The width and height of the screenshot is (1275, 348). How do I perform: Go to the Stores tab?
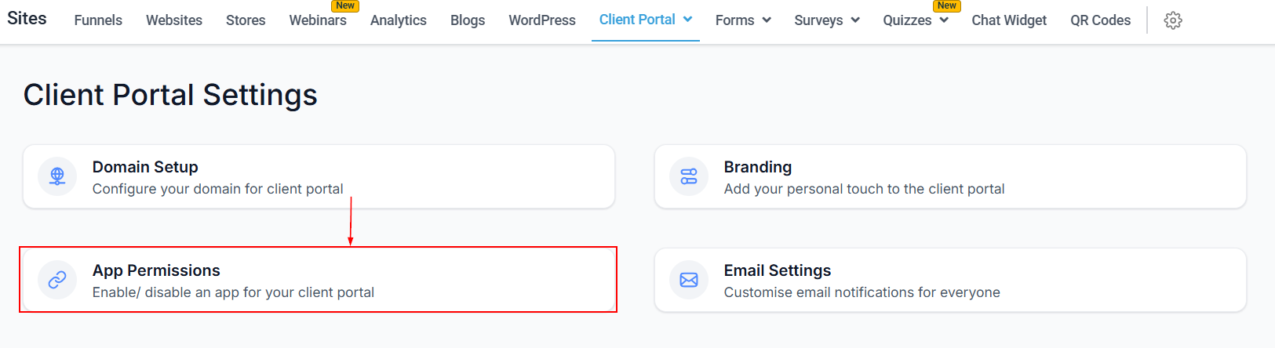point(246,20)
